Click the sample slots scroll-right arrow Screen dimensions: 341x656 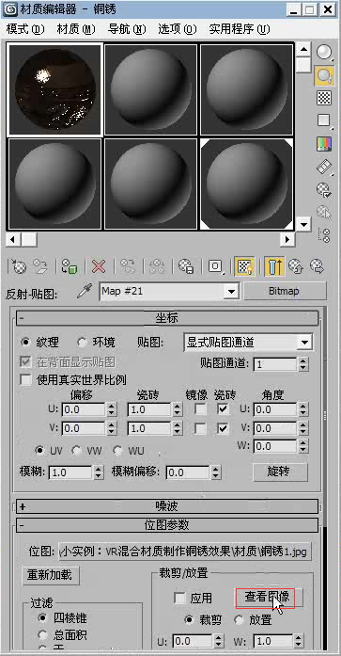tap(287, 240)
